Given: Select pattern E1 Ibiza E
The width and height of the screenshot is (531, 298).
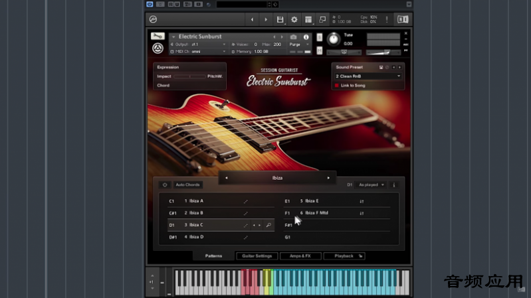Looking at the screenshot, I should click(x=337, y=201).
